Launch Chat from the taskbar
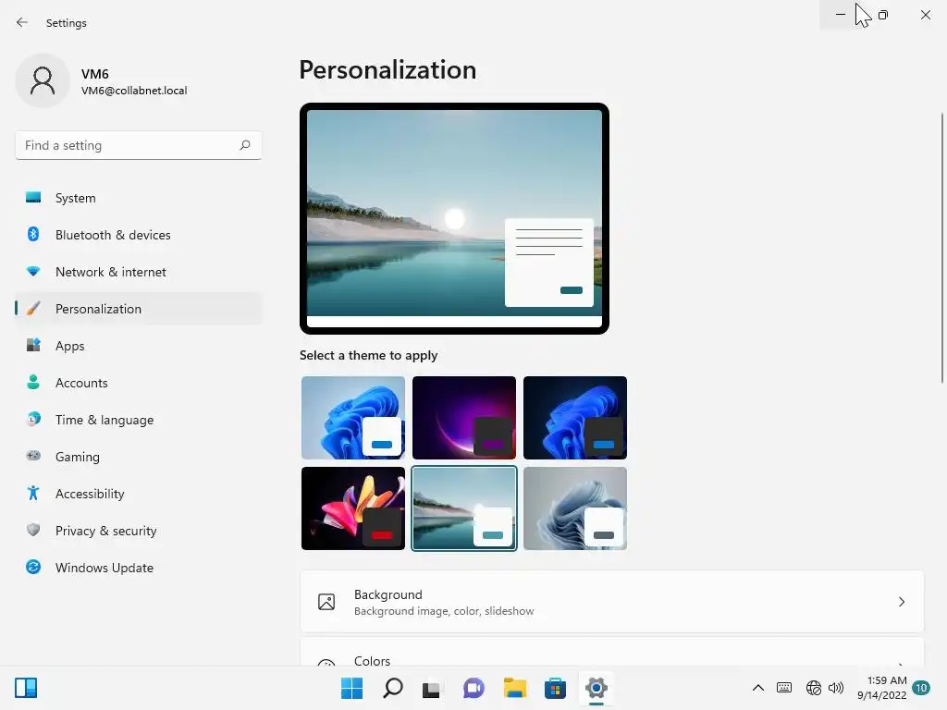The image size is (947, 710). [x=473, y=688]
